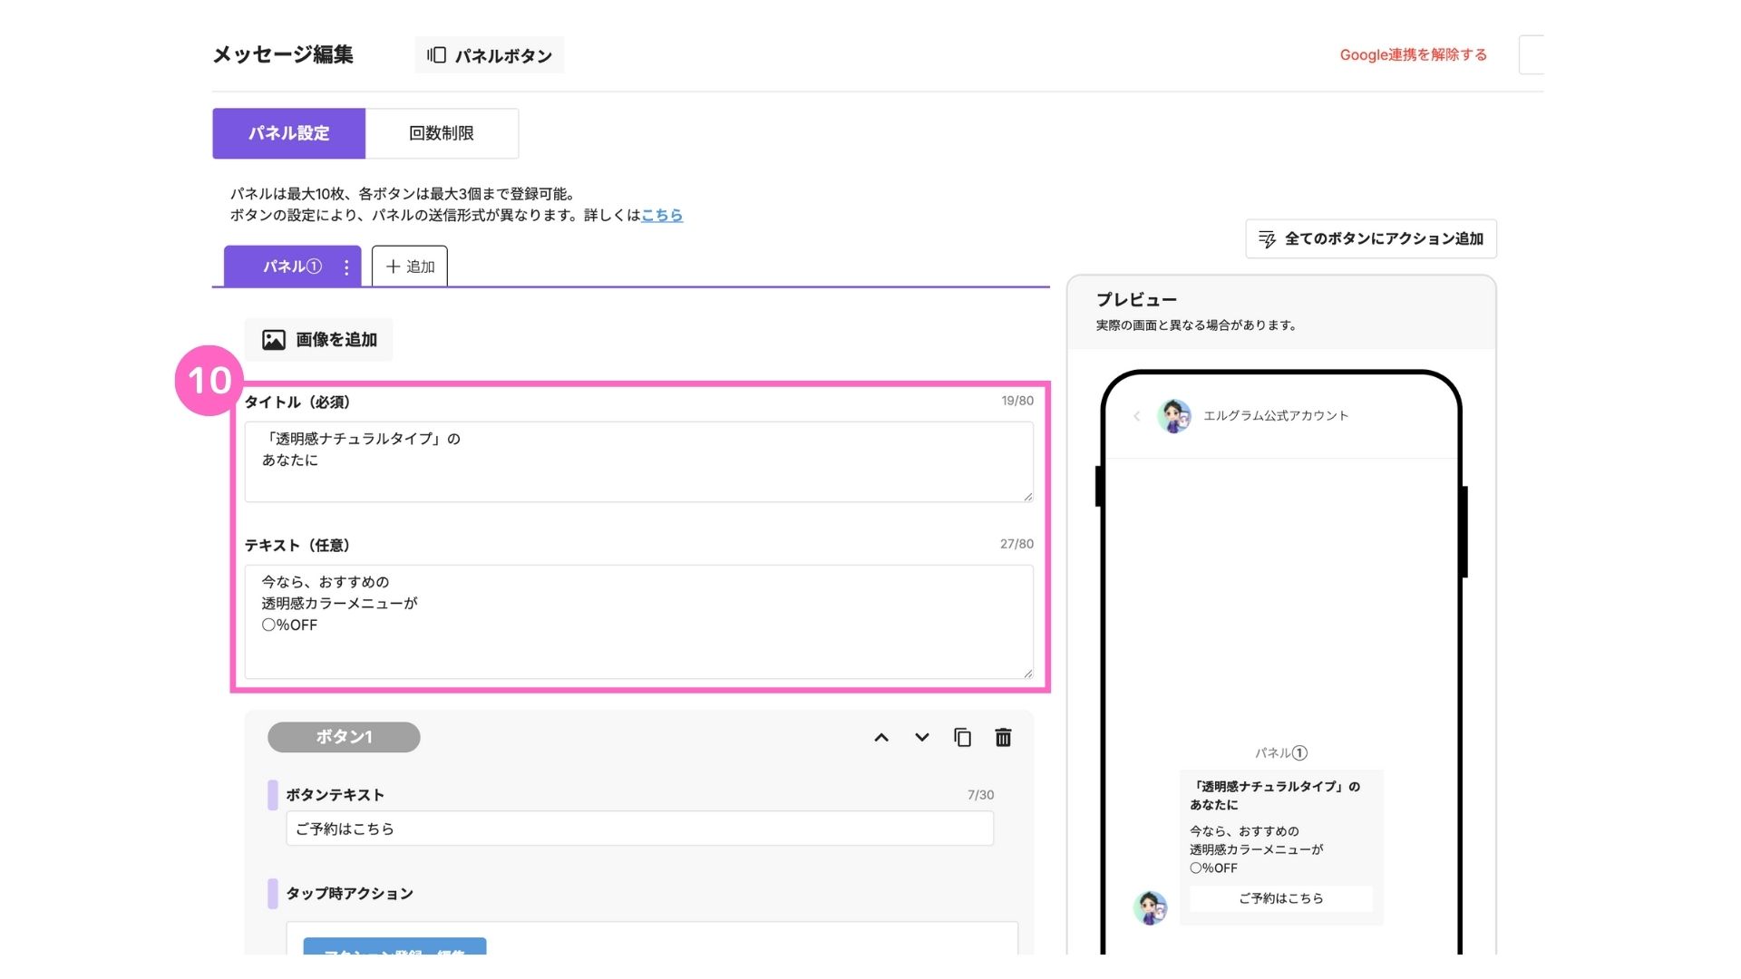This screenshot has height=979, width=1741.
Task: Focus the ボタンテキスト input field
Action: click(x=639, y=829)
